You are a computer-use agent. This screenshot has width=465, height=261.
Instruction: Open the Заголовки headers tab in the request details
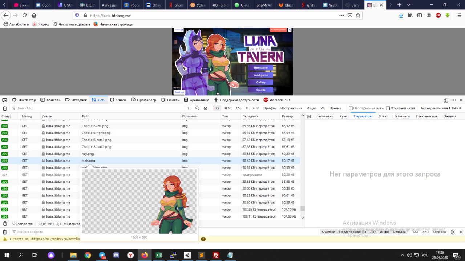pos(325,116)
